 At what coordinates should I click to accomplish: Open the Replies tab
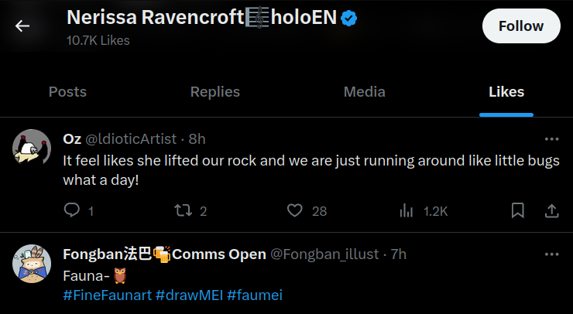pos(214,92)
